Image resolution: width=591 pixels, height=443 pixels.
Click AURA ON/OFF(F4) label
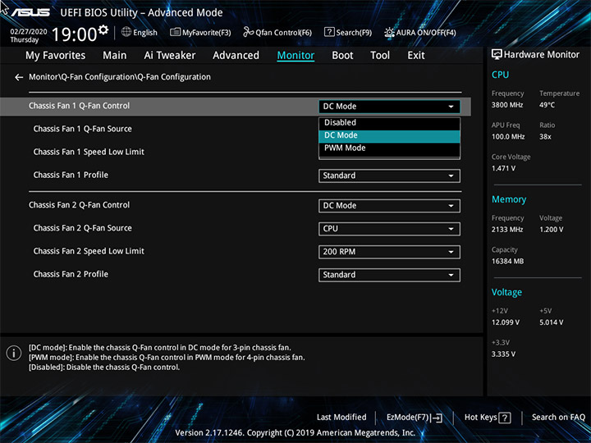[x=426, y=33]
